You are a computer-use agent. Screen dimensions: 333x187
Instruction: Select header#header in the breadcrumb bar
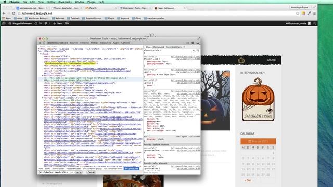tap(73, 169)
